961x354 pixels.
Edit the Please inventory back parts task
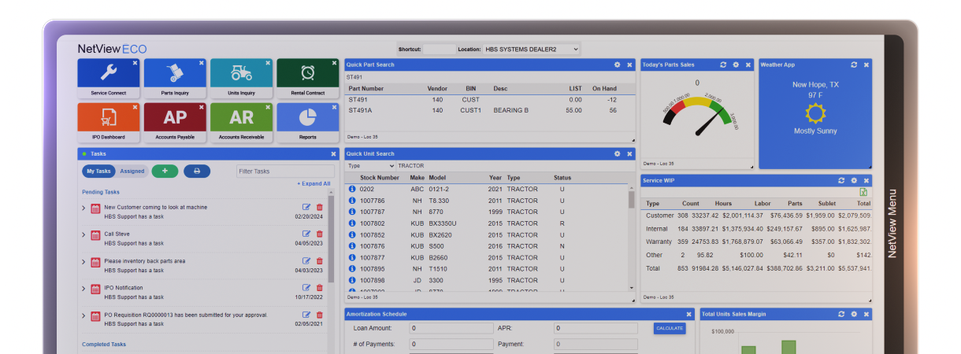[x=306, y=260]
